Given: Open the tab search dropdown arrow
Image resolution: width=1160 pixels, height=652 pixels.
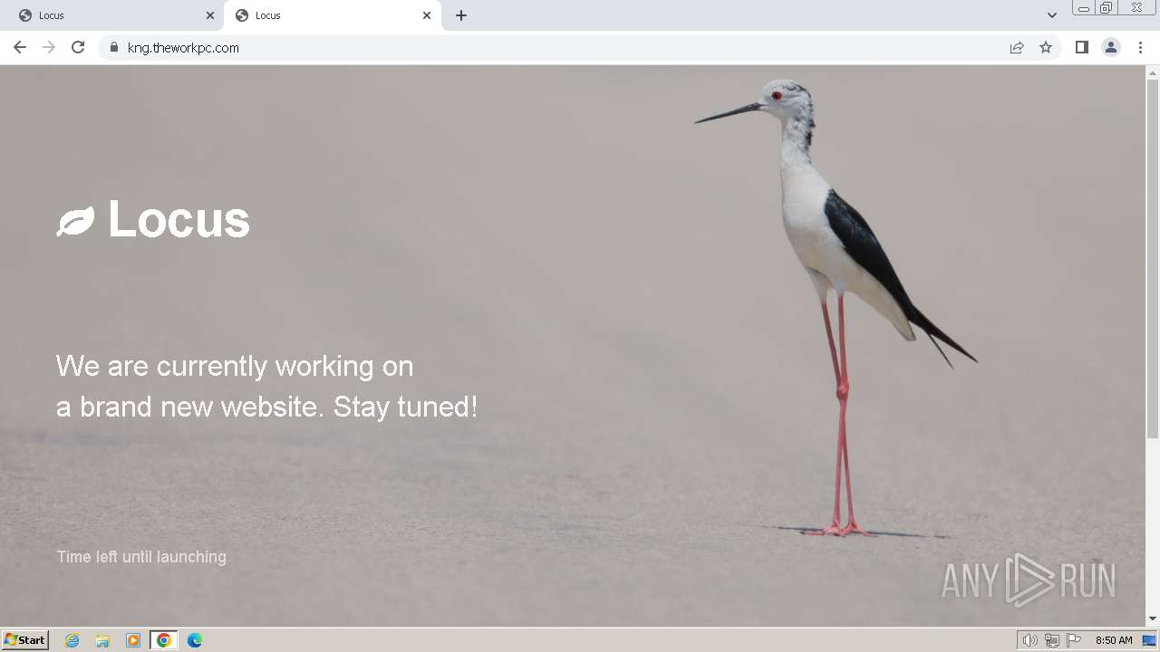Looking at the screenshot, I should pos(1052,15).
